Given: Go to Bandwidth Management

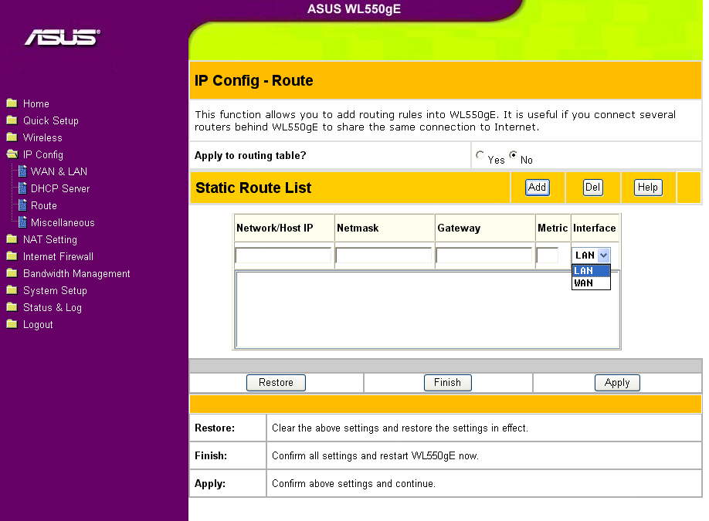Looking at the screenshot, I should [x=76, y=273].
